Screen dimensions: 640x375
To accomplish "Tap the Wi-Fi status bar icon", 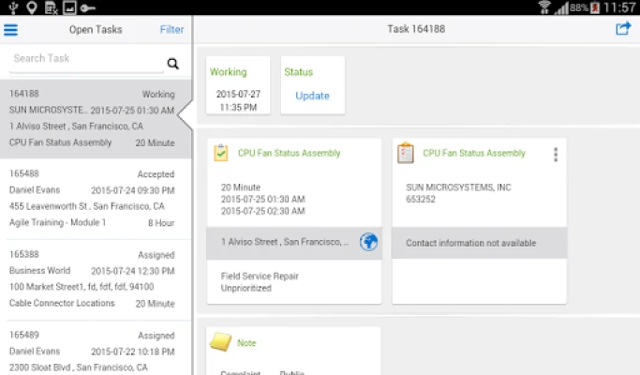I will [x=544, y=7].
